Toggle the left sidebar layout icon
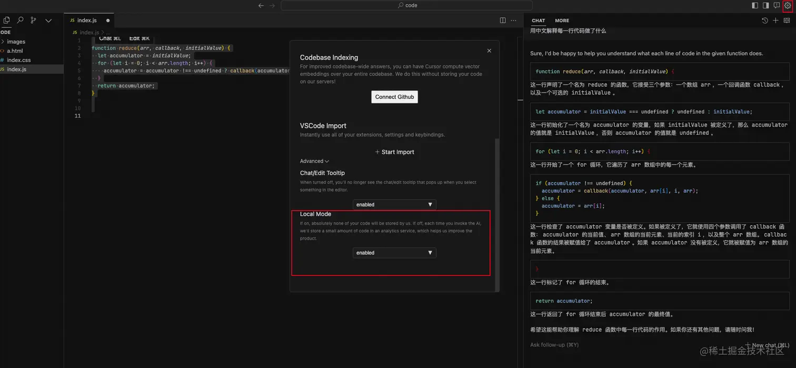The height and width of the screenshot is (368, 796). pos(755,5)
